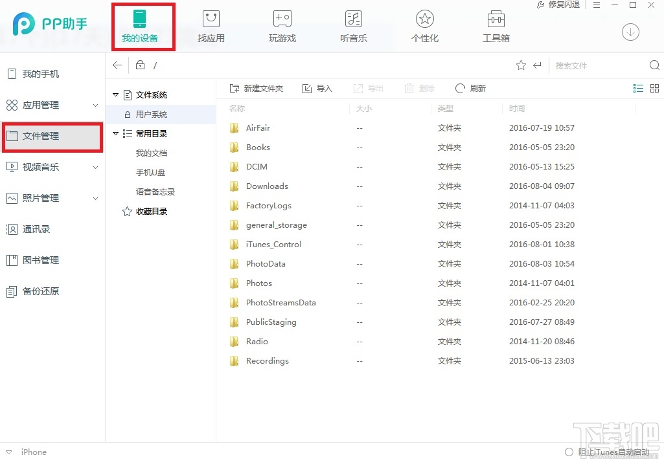The width and height of the screenshot is (664, 462).
Task: Collapse the 文件系统 tree node
Action: click(117, 94)
